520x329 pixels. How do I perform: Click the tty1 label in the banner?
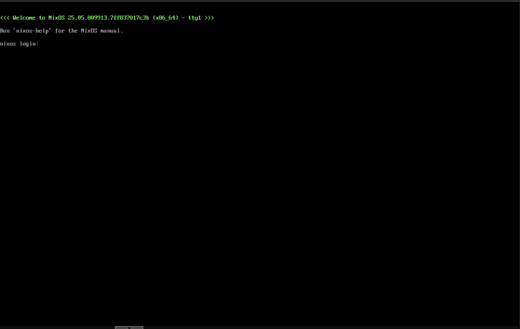tap(194, 17)
